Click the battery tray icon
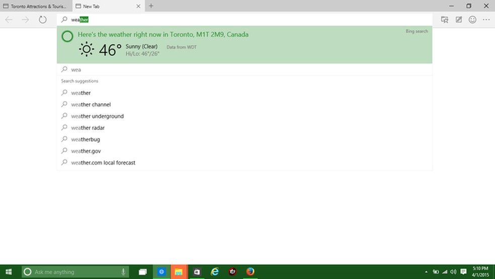495x279 pixels. pos(436,272)
